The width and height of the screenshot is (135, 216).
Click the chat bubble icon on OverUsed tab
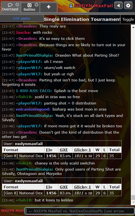tap(10, 5)
